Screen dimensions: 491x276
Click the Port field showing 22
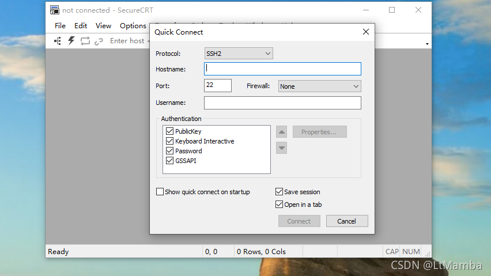point(218,85)
